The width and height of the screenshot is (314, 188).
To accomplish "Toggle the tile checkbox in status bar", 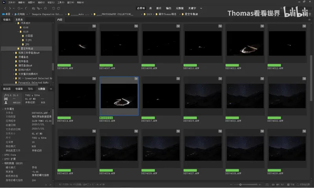I will (288, 185).
